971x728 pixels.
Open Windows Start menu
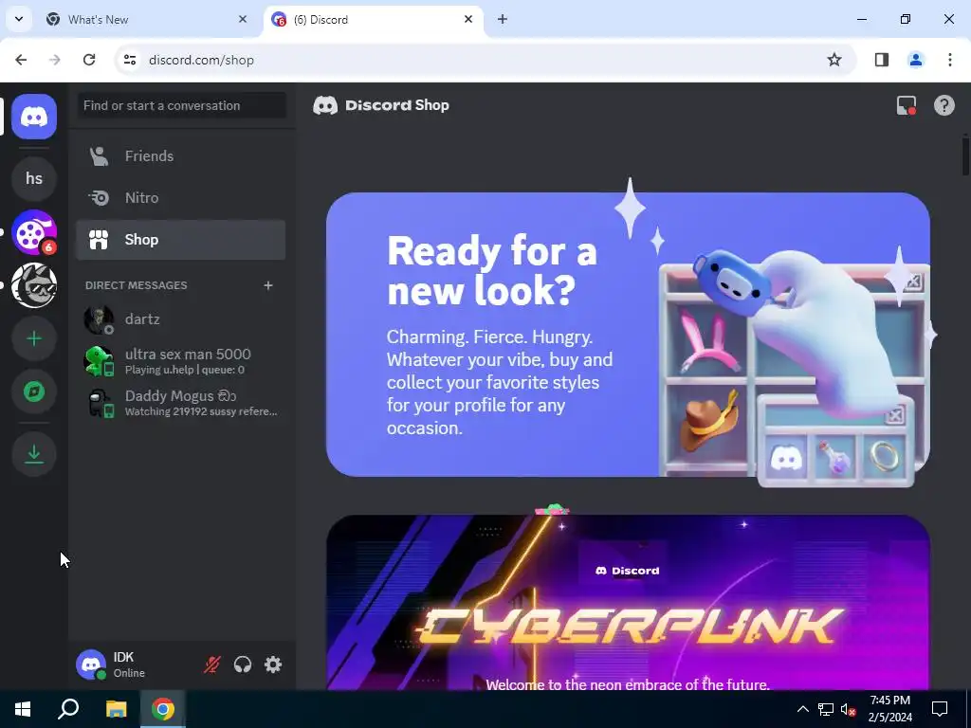pos(23,709)
